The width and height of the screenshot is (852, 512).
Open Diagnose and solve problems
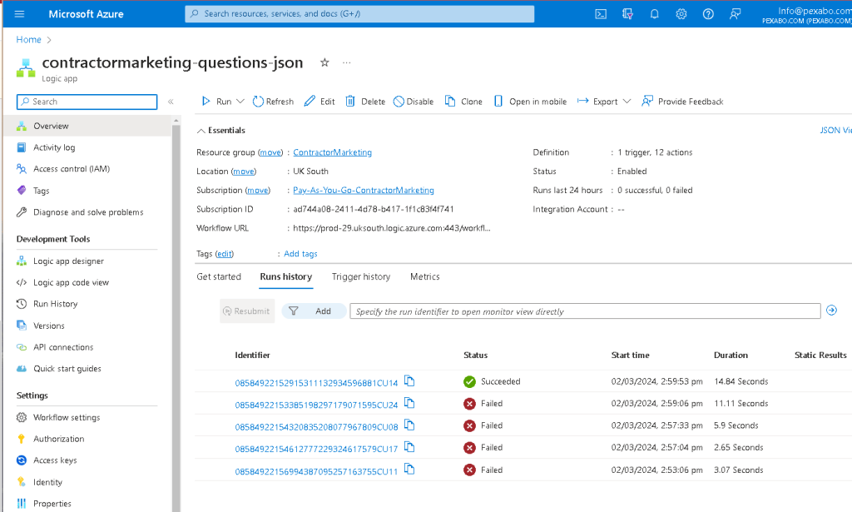87,212
